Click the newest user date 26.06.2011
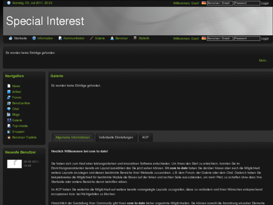273x205 pixels. point(32,162)
